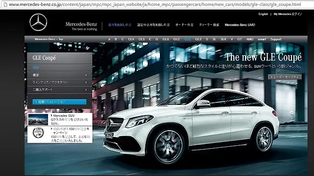Viewport: 314px width, 176px height.
Task: Select the CLS class tab
Action: coord(141,39)
